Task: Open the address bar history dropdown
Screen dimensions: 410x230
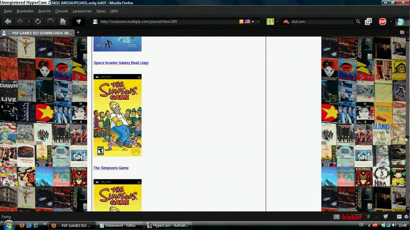Action: point(258,21)
